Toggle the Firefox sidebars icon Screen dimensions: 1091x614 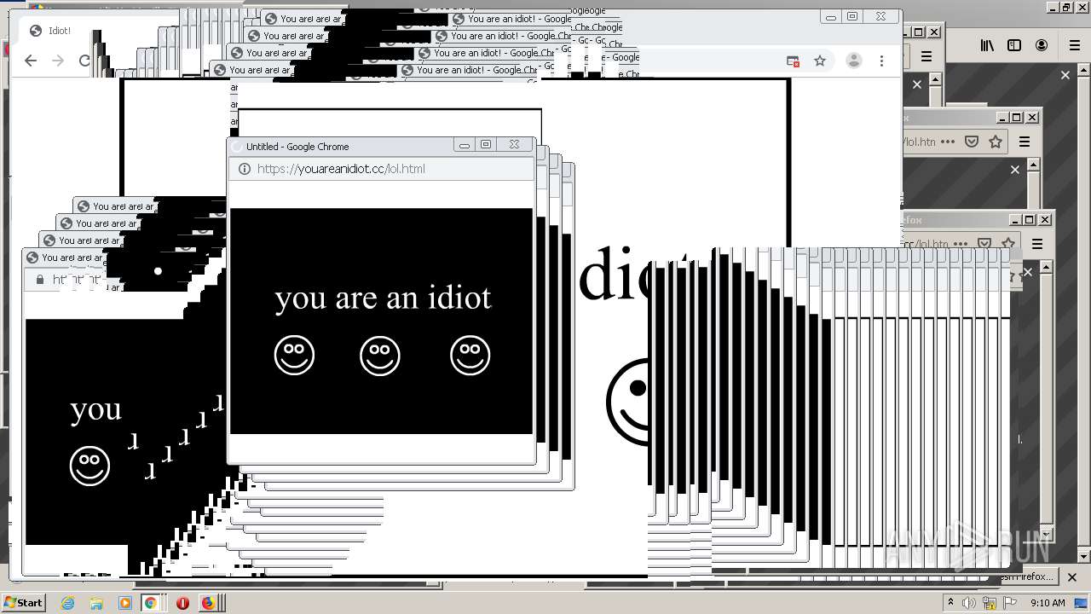pyautogui.click(x=1014, y=45)
